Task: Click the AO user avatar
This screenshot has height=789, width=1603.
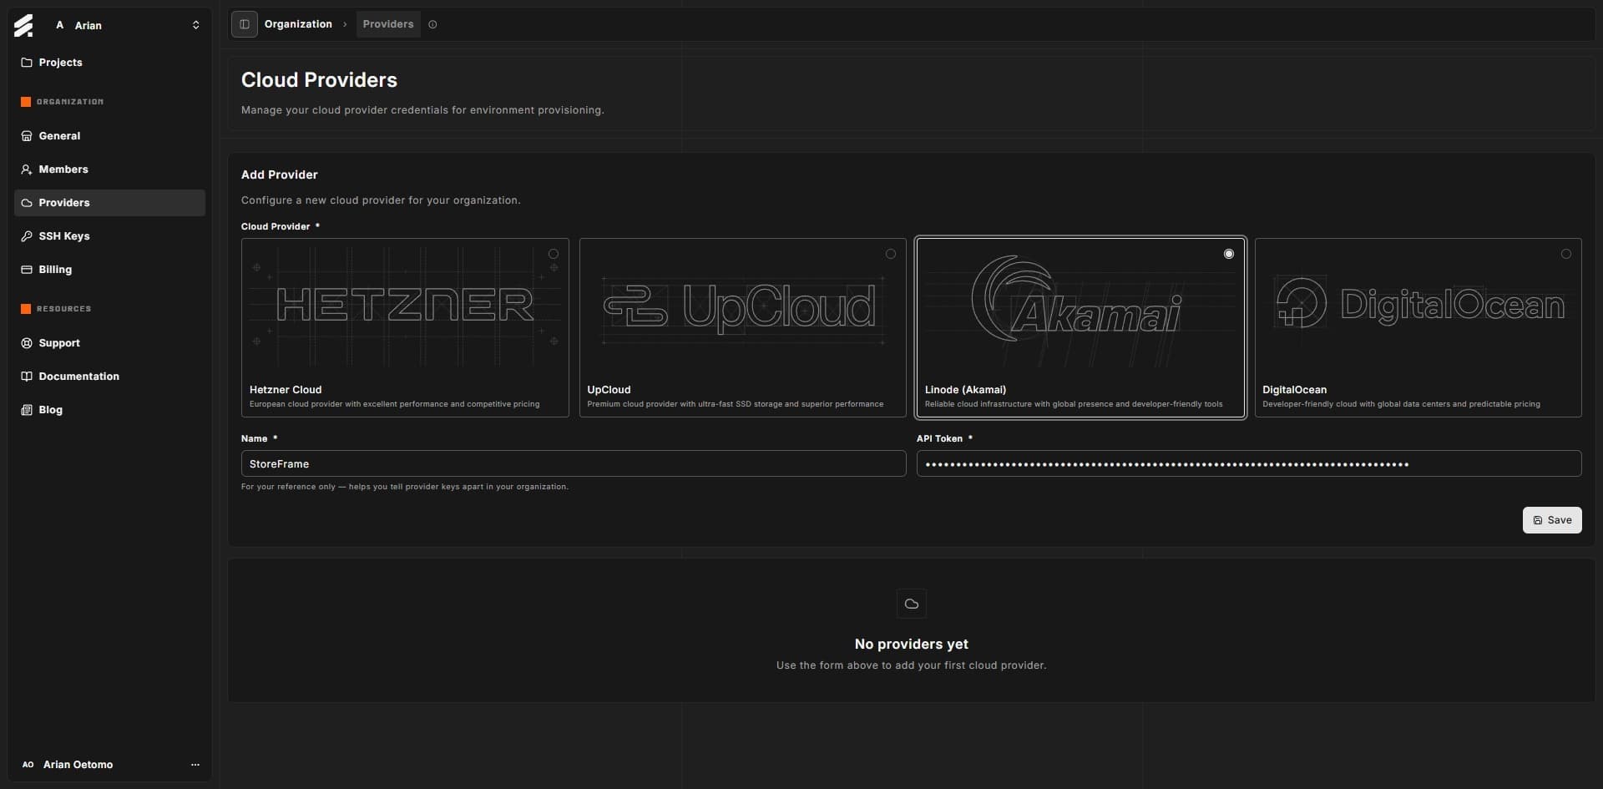Action: point(28,765)
